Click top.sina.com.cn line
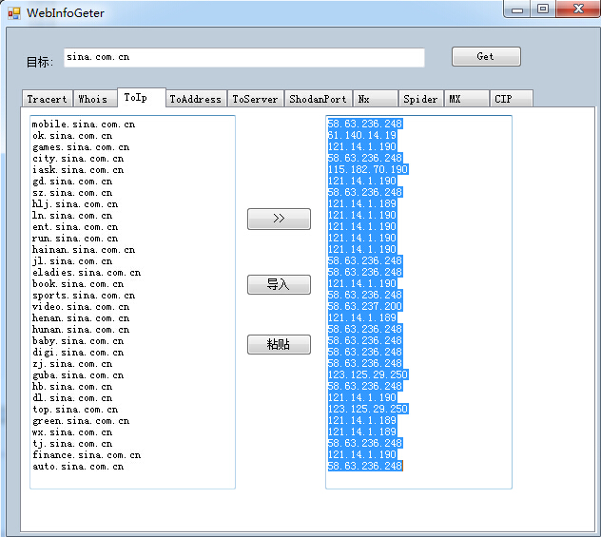The image size is (601, 537). coord(75,410)
